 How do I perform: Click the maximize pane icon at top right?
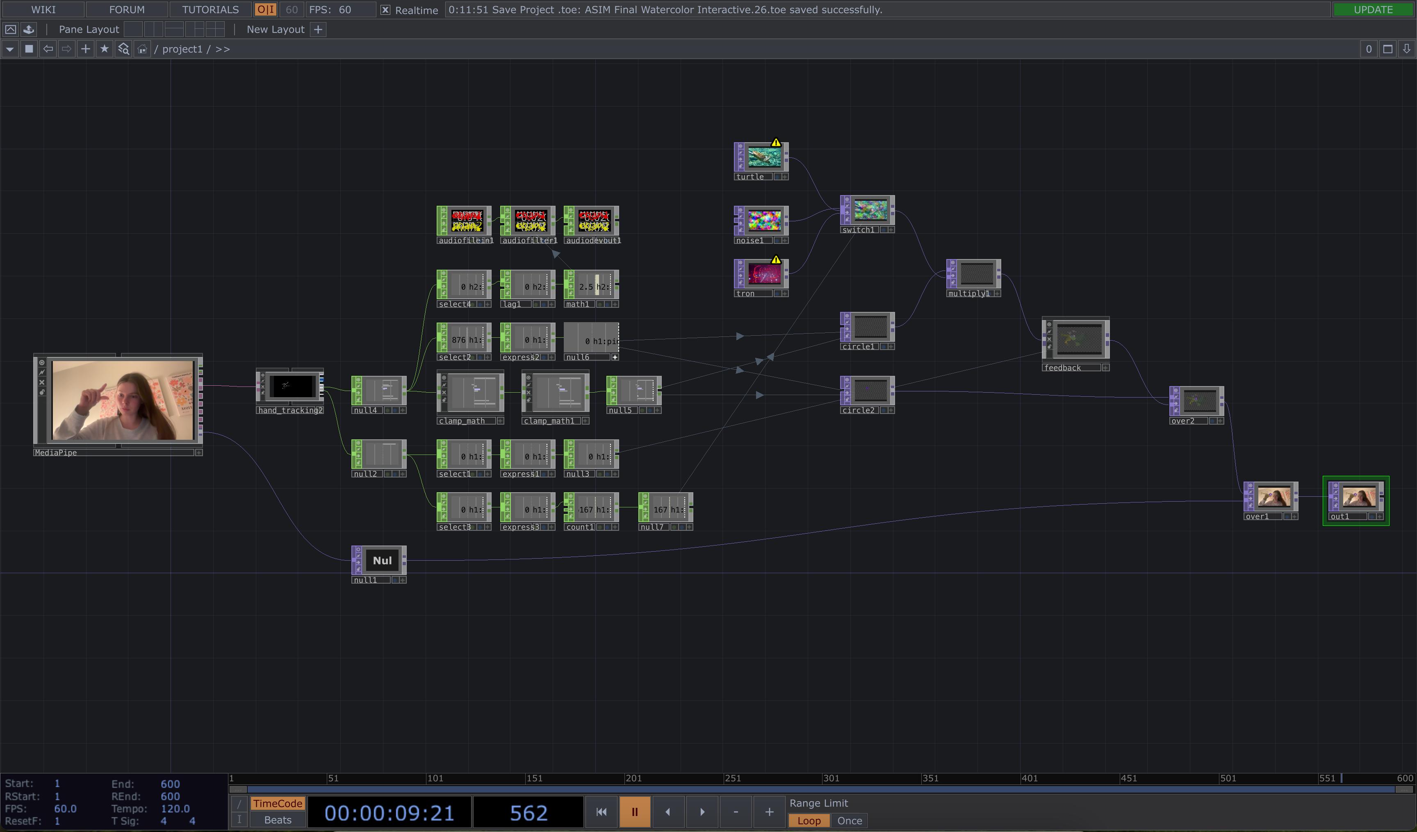click(x=1387, y=49)
